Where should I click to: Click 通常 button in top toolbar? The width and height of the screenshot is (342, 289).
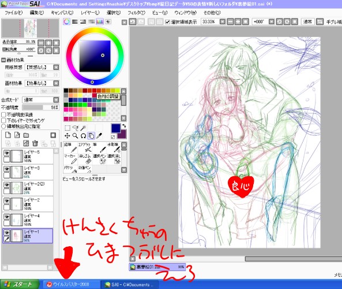pos(307,21)
